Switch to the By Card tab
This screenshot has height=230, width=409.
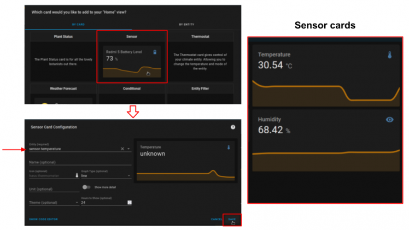(x=78, y=25)
